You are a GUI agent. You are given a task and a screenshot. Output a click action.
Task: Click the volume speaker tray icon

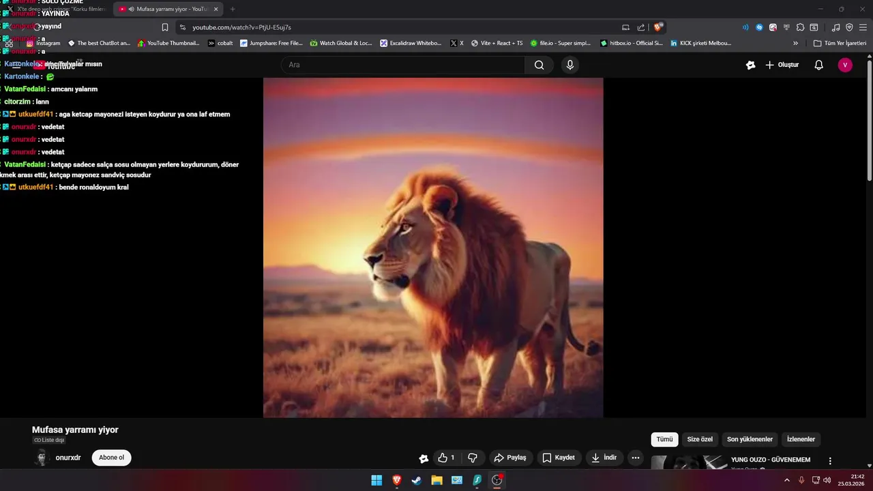(x=827, y=480)
